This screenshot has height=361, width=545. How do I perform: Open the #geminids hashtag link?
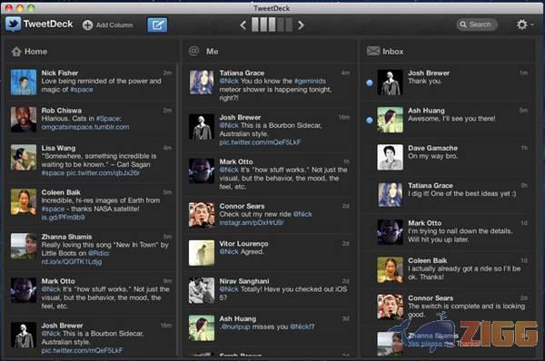point(310,82)
